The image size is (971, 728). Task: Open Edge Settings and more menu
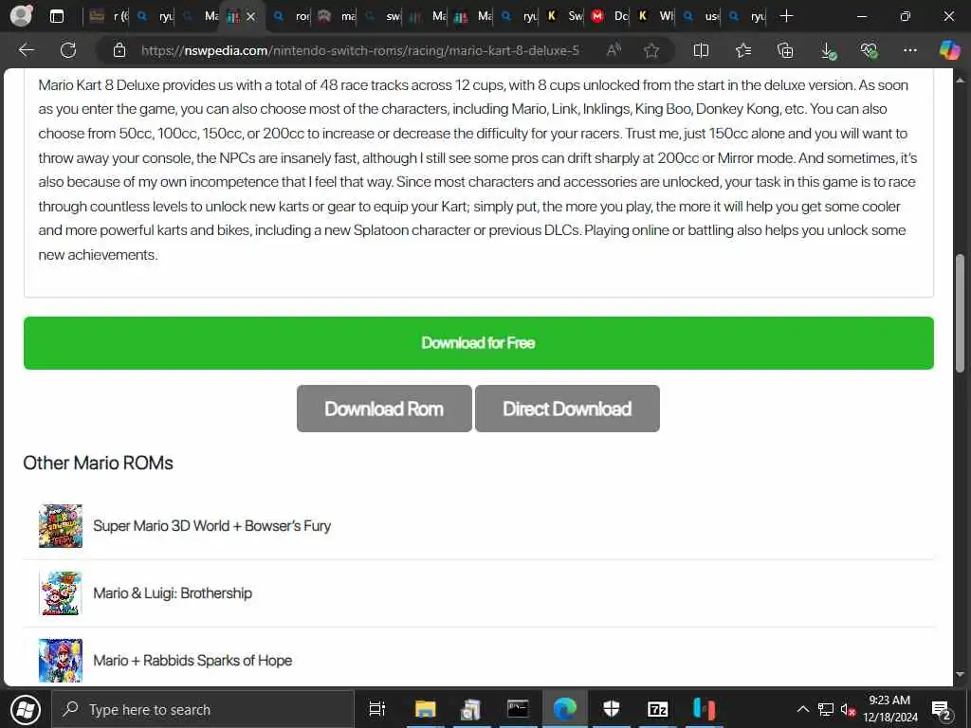coord(909,50)
